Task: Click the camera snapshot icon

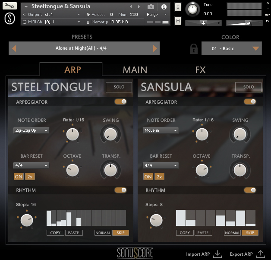Action: tap(151, 7)
